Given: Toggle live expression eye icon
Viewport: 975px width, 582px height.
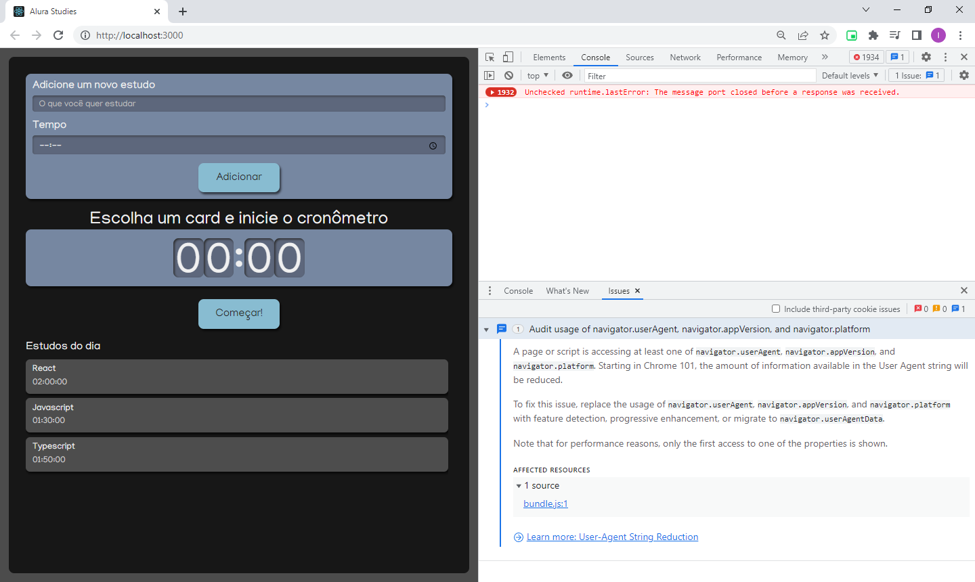Looking at the screenshot, I should tap(567, 76).
